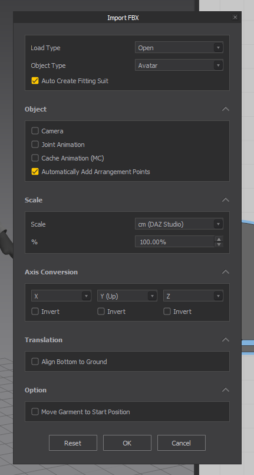Enable Align Bottom to Ground
The height and width of the screenshot is (475, 254).
(35, 361)
